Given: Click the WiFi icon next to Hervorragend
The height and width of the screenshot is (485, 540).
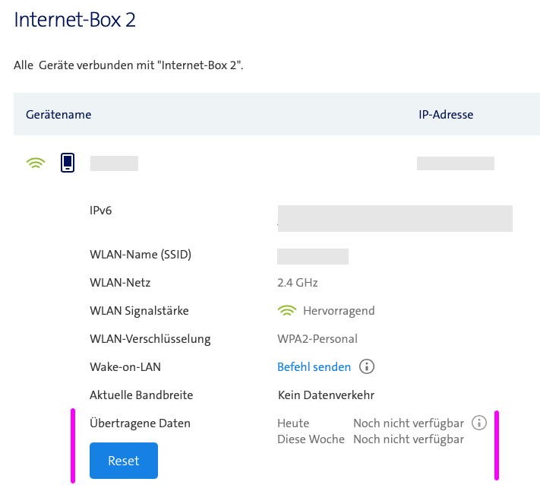Looking at the screenshot, I should (x=286, y=311).
